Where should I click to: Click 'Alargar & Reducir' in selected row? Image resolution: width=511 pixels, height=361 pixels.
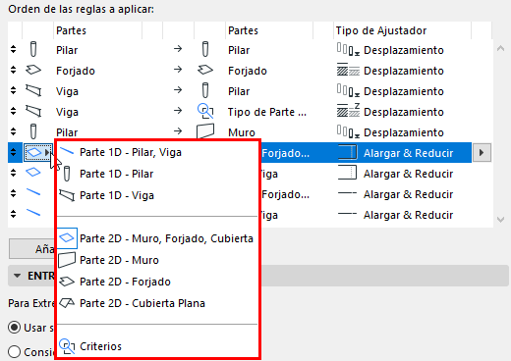click(x=408, y=153)
